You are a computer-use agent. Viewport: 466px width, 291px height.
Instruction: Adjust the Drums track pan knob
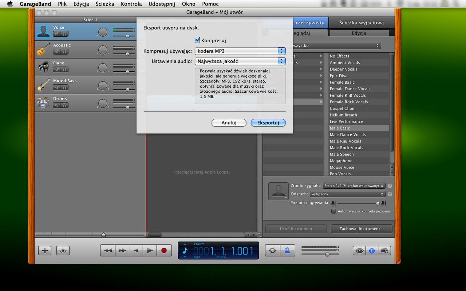103,103
